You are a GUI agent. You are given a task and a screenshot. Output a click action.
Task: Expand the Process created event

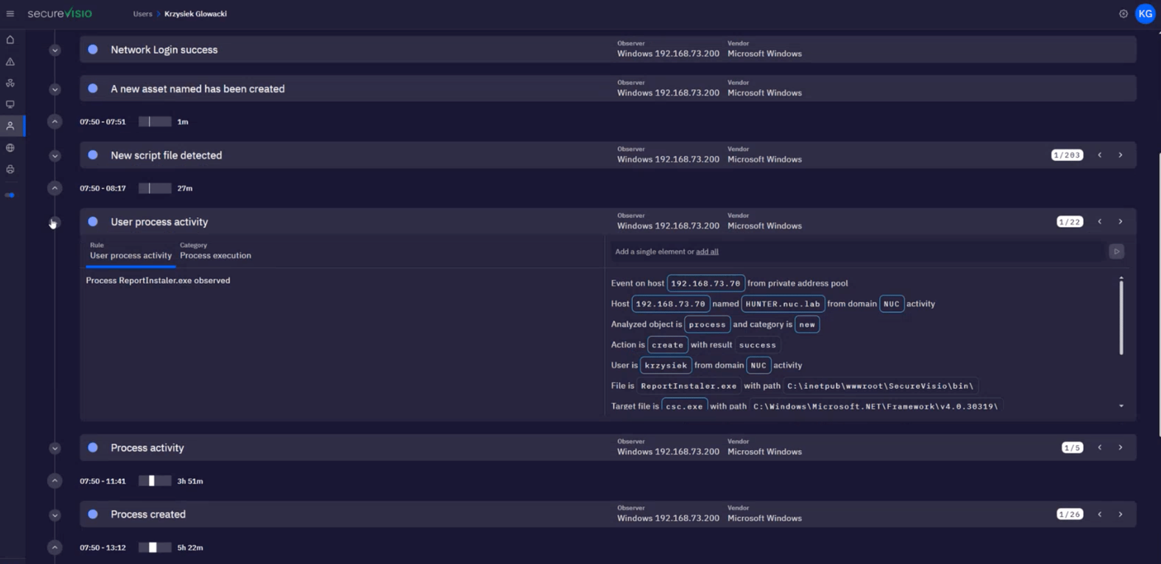pyautogui.click(x=55, y=515)
